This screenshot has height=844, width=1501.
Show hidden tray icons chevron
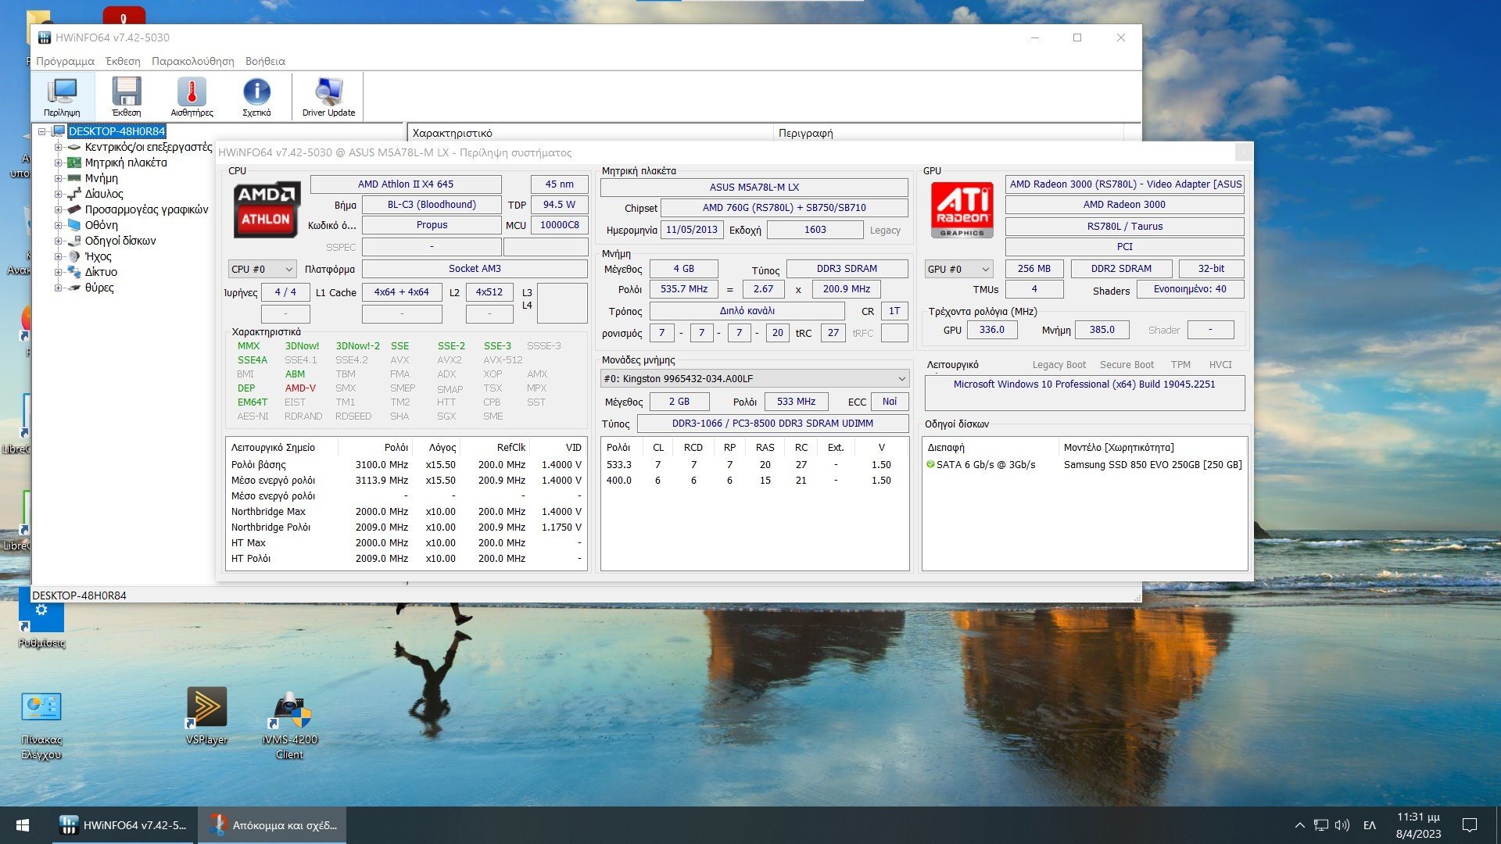1299,825
